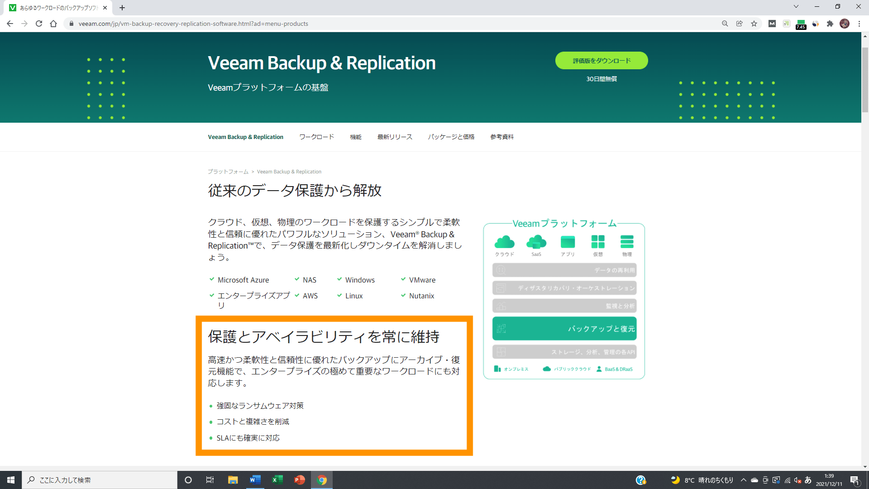Open the Chrome profile avatar
This screenshot has width=869, height=489.
tap(845, 24)
